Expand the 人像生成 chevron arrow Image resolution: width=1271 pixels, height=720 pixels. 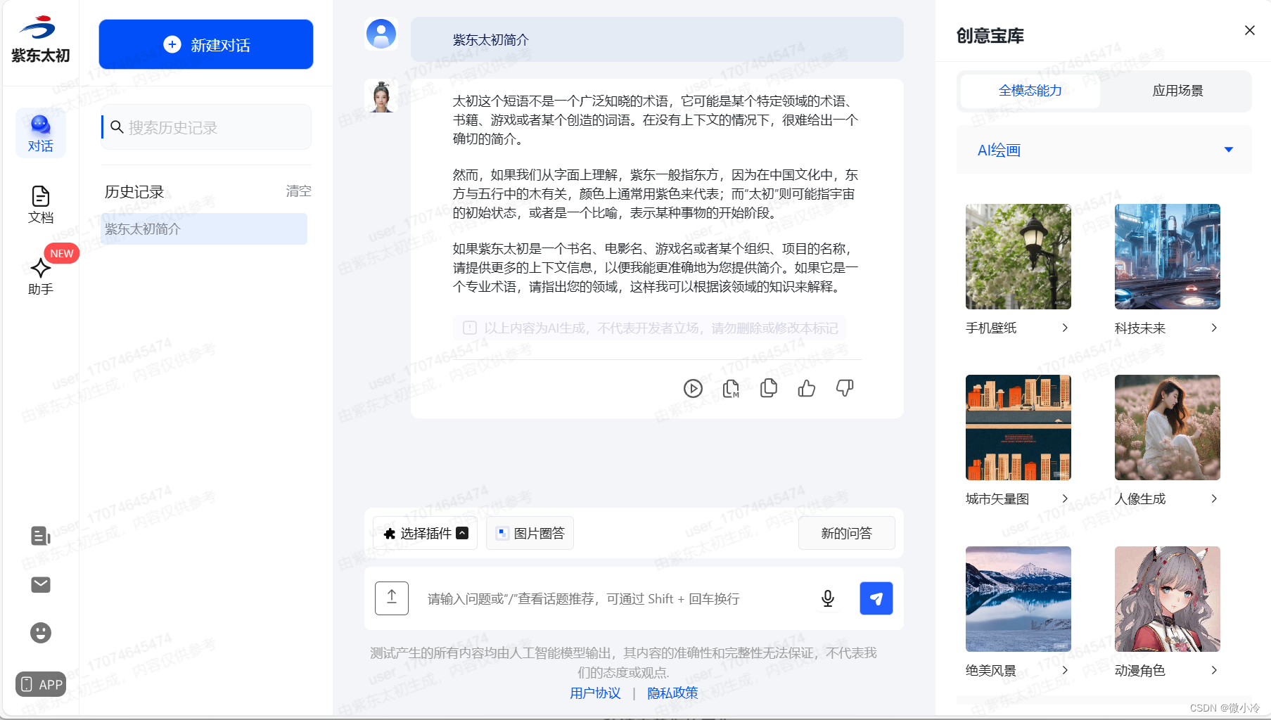1214,499
